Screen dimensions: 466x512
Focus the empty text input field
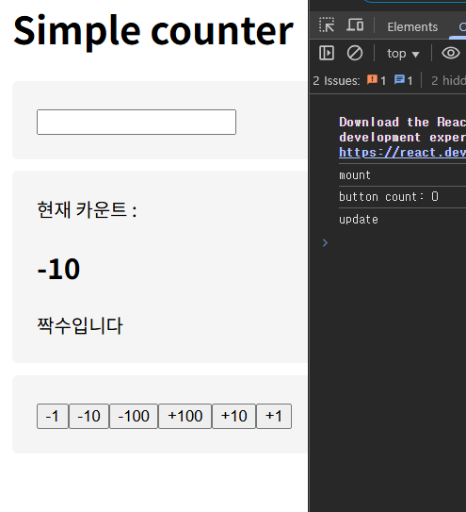(x=137, y=123)
